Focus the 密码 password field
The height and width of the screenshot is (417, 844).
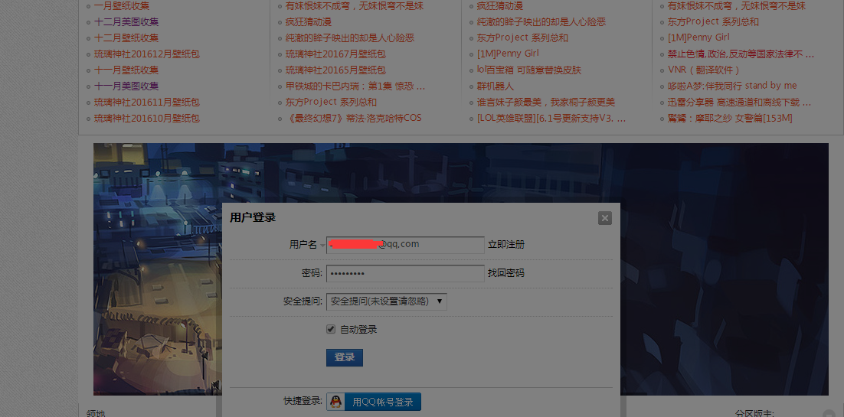[x=405, y=273]
